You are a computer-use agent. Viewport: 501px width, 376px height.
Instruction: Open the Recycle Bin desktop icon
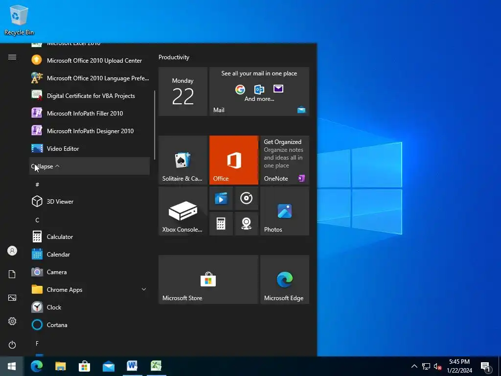(x=19, y=20)
